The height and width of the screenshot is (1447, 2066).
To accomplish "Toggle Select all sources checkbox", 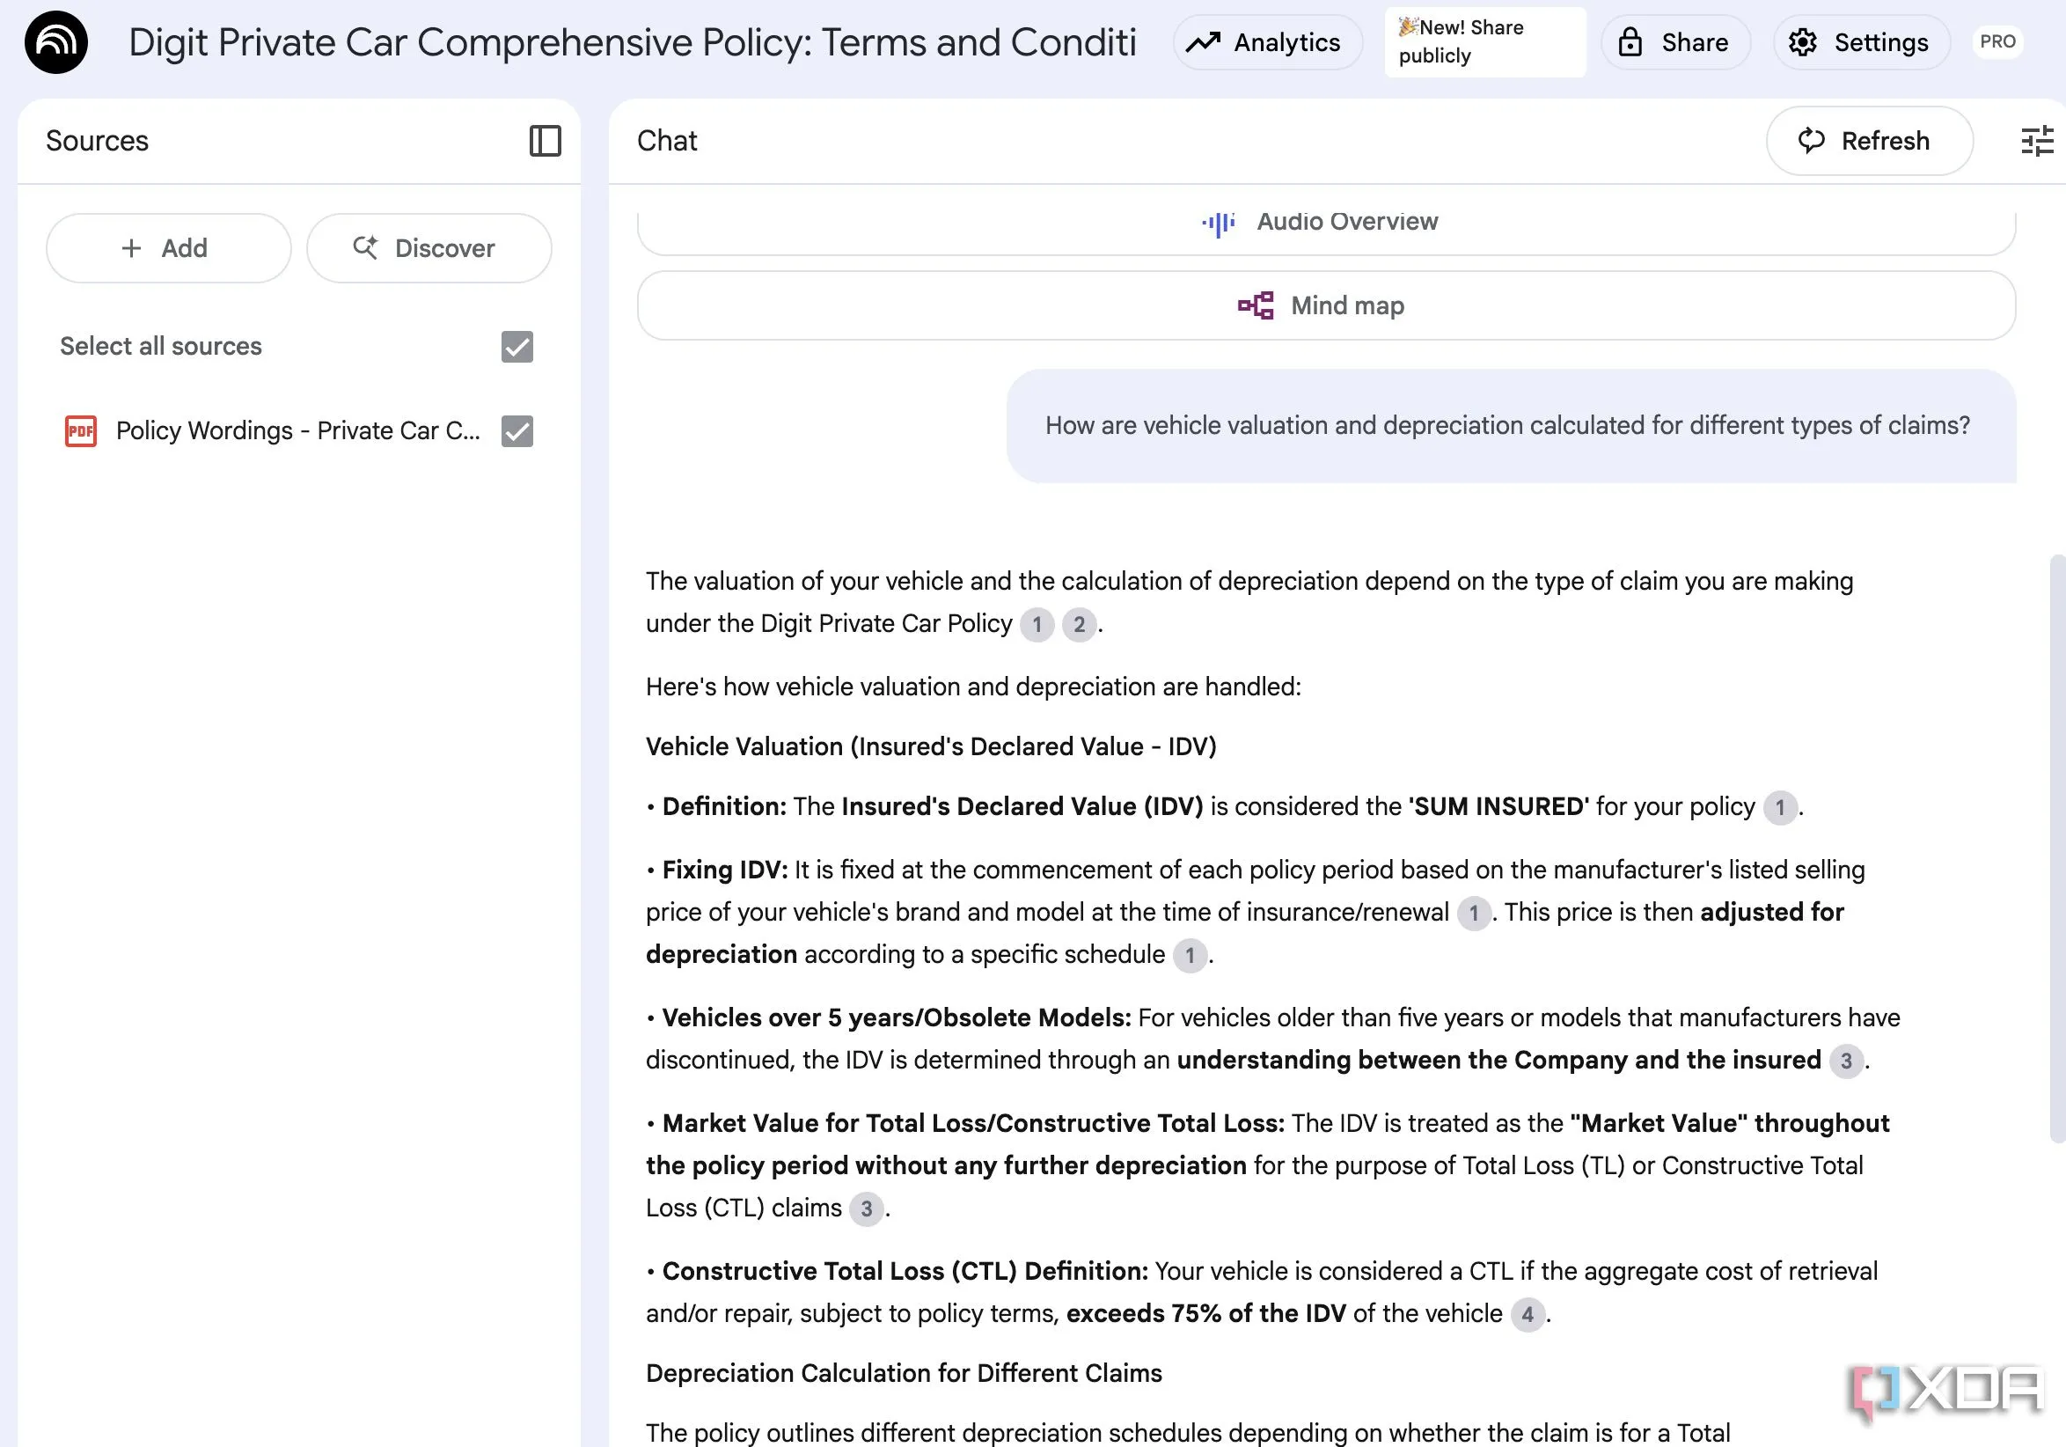I will 516,347.
